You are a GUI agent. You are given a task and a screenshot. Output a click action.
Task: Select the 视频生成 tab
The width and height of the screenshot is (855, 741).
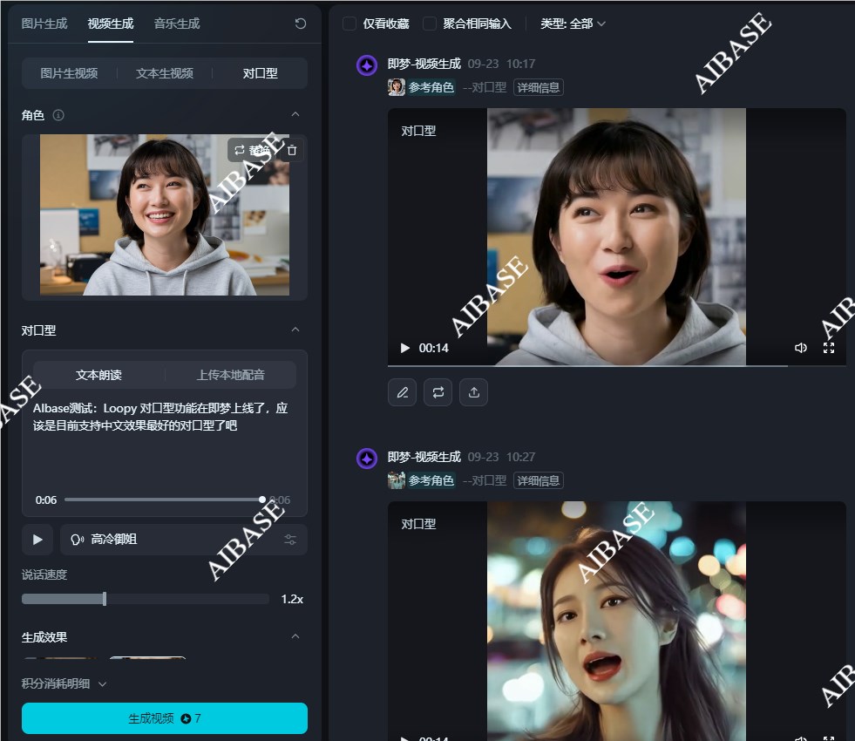click(x=110, y=24)
